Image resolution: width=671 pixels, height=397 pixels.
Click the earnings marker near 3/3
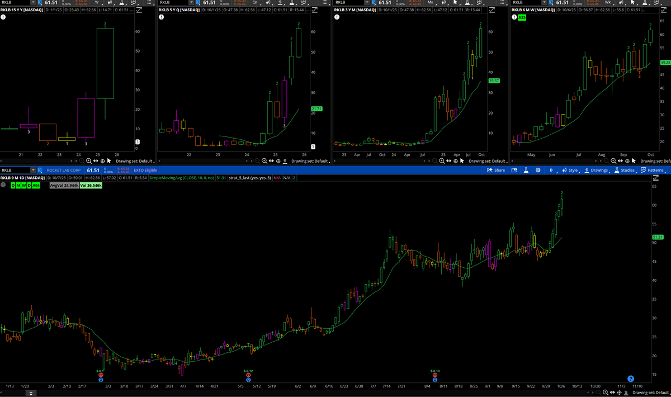tap(101, 375)
